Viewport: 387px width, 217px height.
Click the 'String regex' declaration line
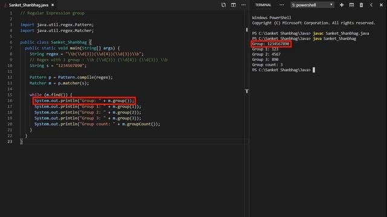tap(86, 54)
